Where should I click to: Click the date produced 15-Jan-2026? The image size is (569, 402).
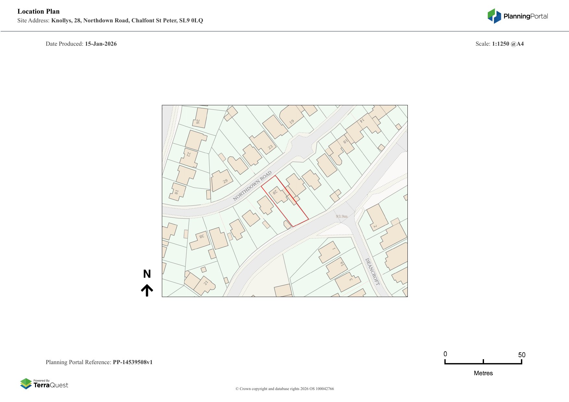tap(101, 44)
